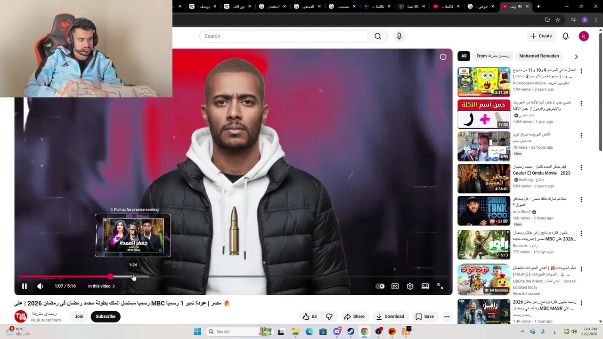Open Windows Start menu
The width and height of the screenshot is (603, 339).
[x=197, y=331]
